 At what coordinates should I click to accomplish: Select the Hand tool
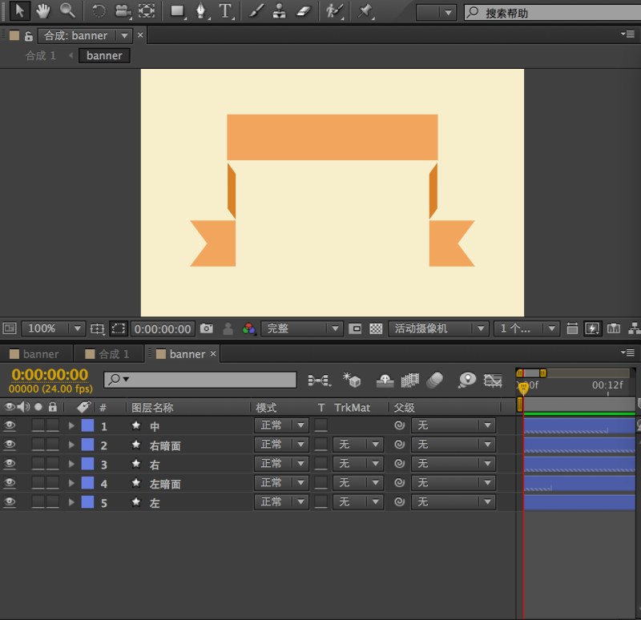point(42,11)
